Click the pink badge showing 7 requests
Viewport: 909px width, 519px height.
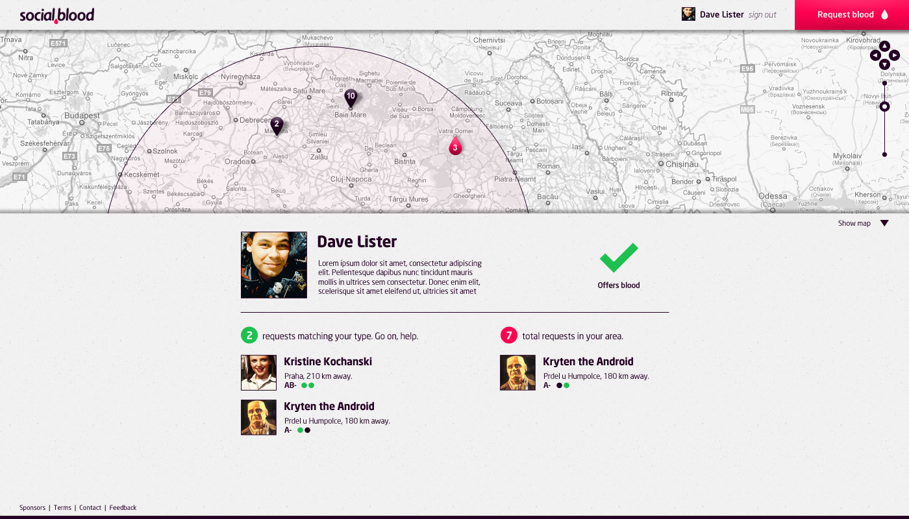[x=509, y=335]
